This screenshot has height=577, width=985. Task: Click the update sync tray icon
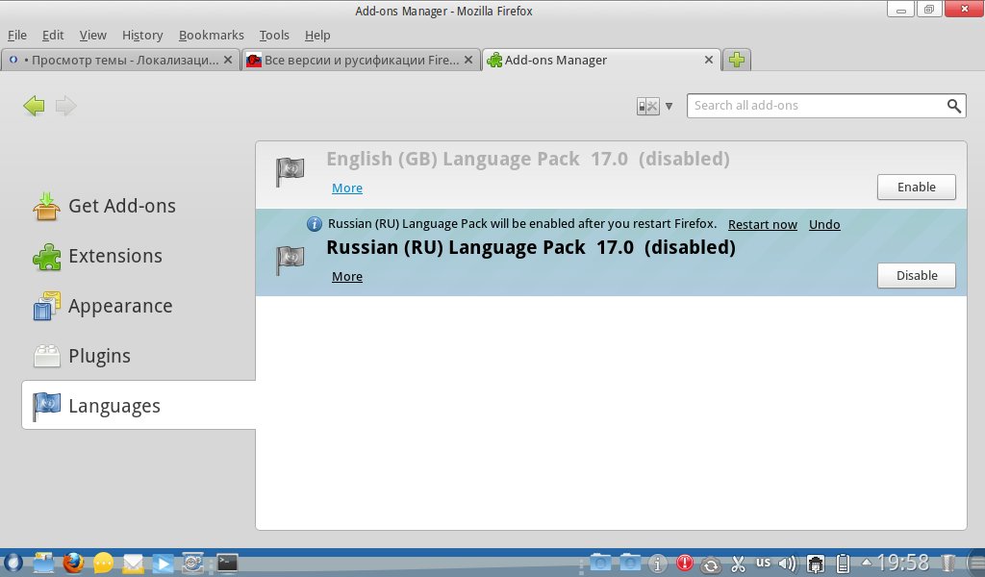(711, 564)
